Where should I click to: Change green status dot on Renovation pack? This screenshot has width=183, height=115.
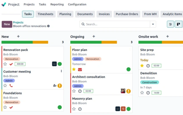(60, 64)
